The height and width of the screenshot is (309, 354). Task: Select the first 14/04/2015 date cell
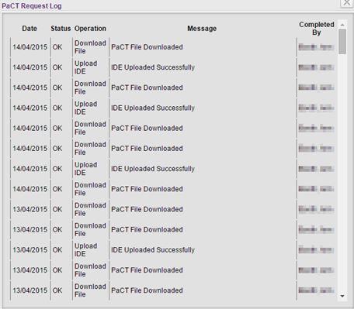pyautogui.click(x=30, y=47)
